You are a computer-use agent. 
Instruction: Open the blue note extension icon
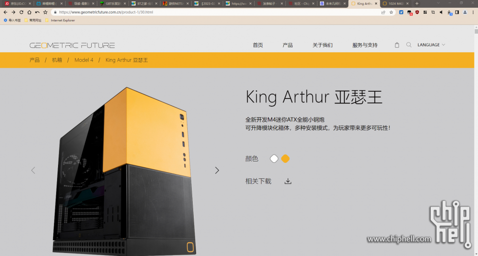401,12
